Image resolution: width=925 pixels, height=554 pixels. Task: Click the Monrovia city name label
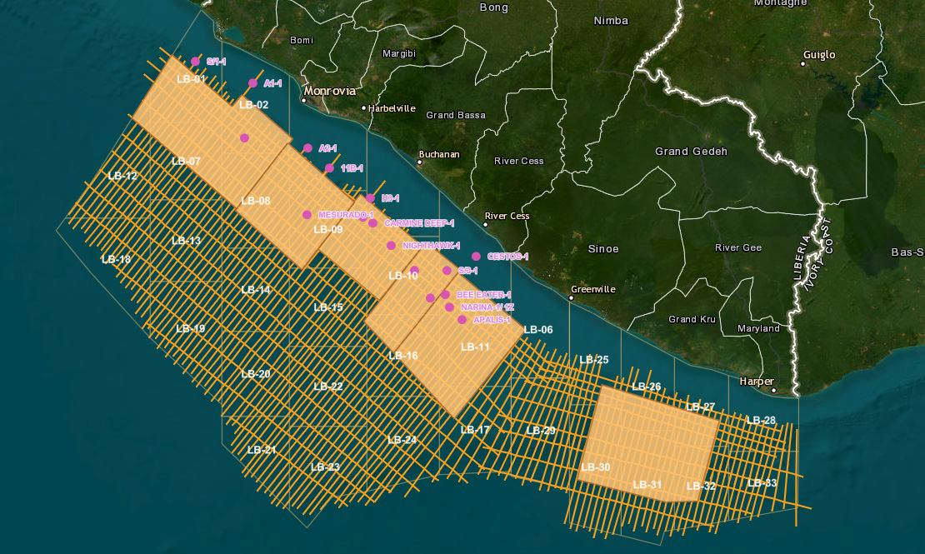(330, 91)
